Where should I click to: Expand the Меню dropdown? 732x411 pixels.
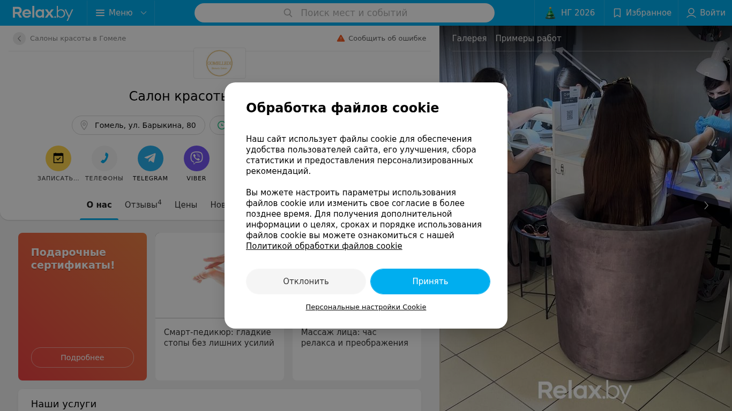[x=121, y=13]
